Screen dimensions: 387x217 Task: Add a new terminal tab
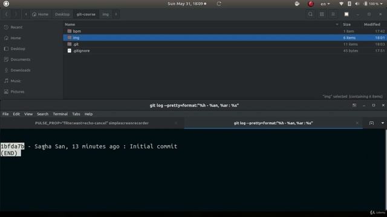(371, 123)
